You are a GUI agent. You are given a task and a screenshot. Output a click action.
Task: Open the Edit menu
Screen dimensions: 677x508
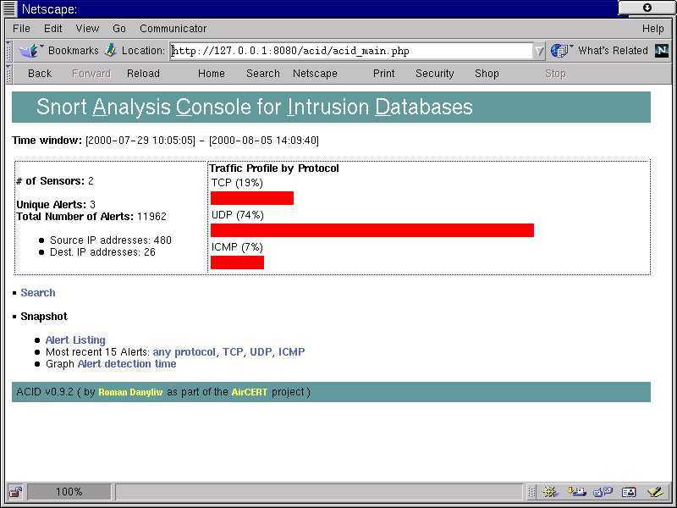[52, 29]
